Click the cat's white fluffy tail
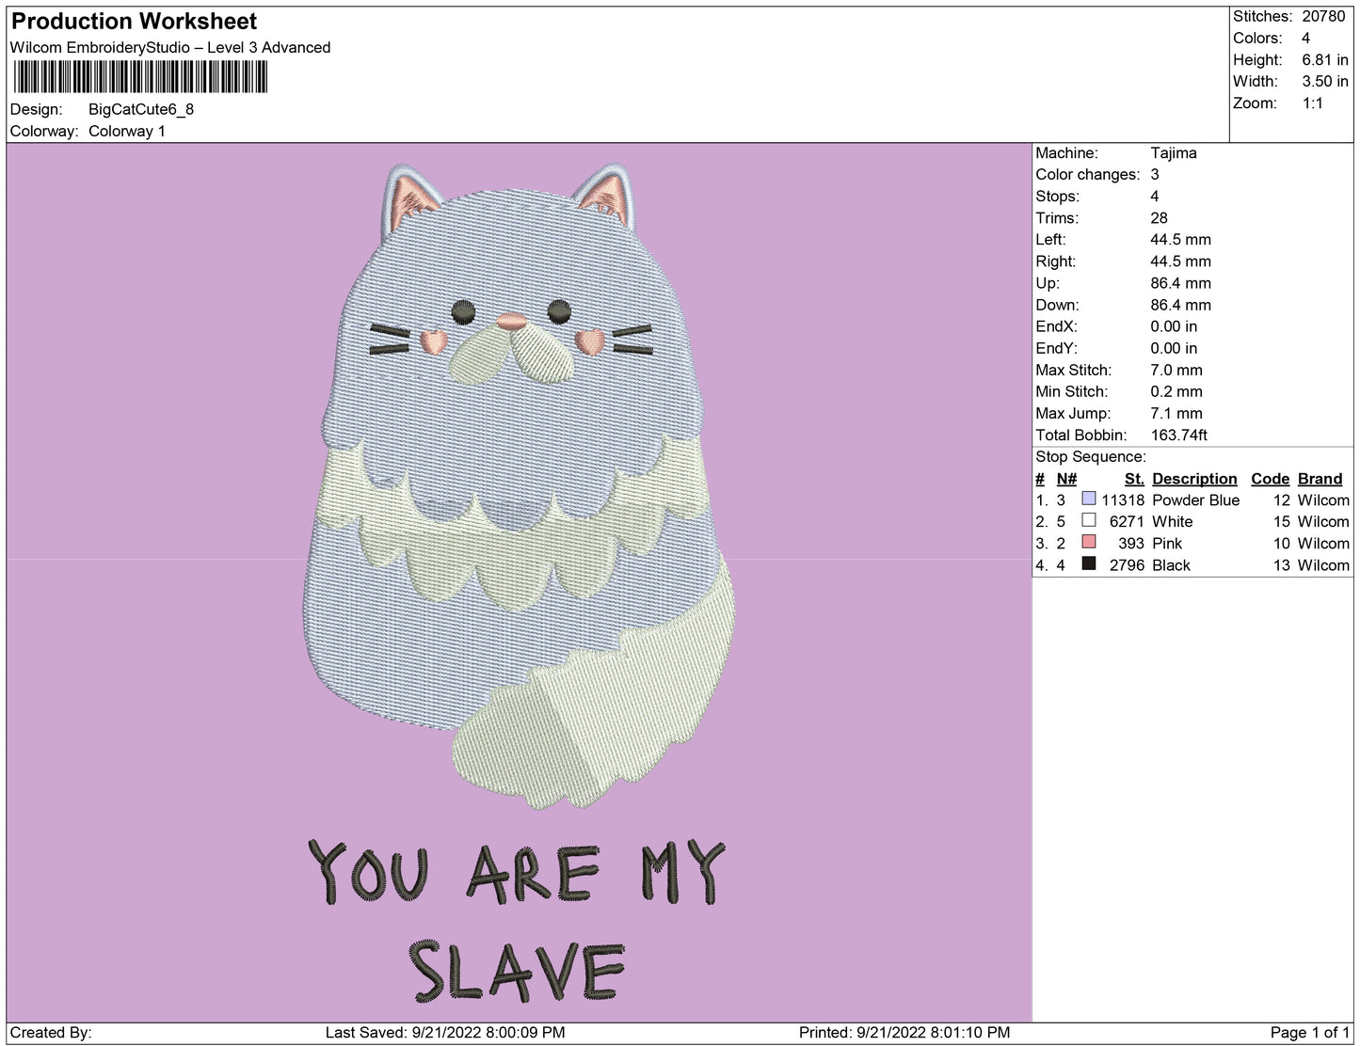1360x1046 pixels. tap(602, 715)
